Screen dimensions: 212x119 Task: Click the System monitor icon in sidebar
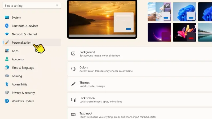(x=7, y=17)
